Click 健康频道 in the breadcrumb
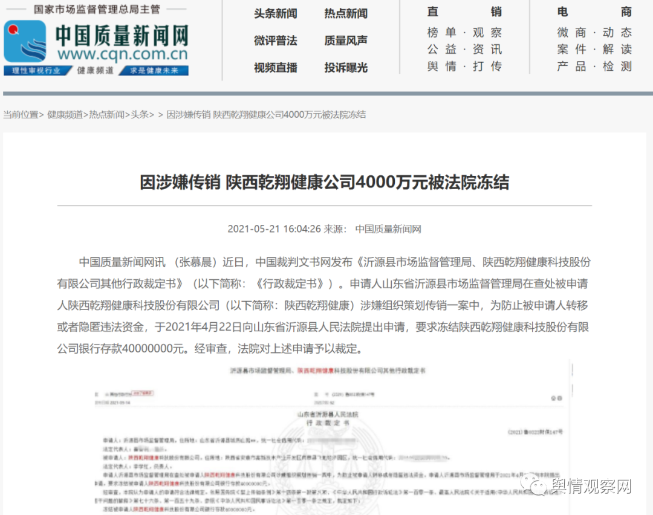Screen dimensions: 653x515 click(x=65, y=114)
